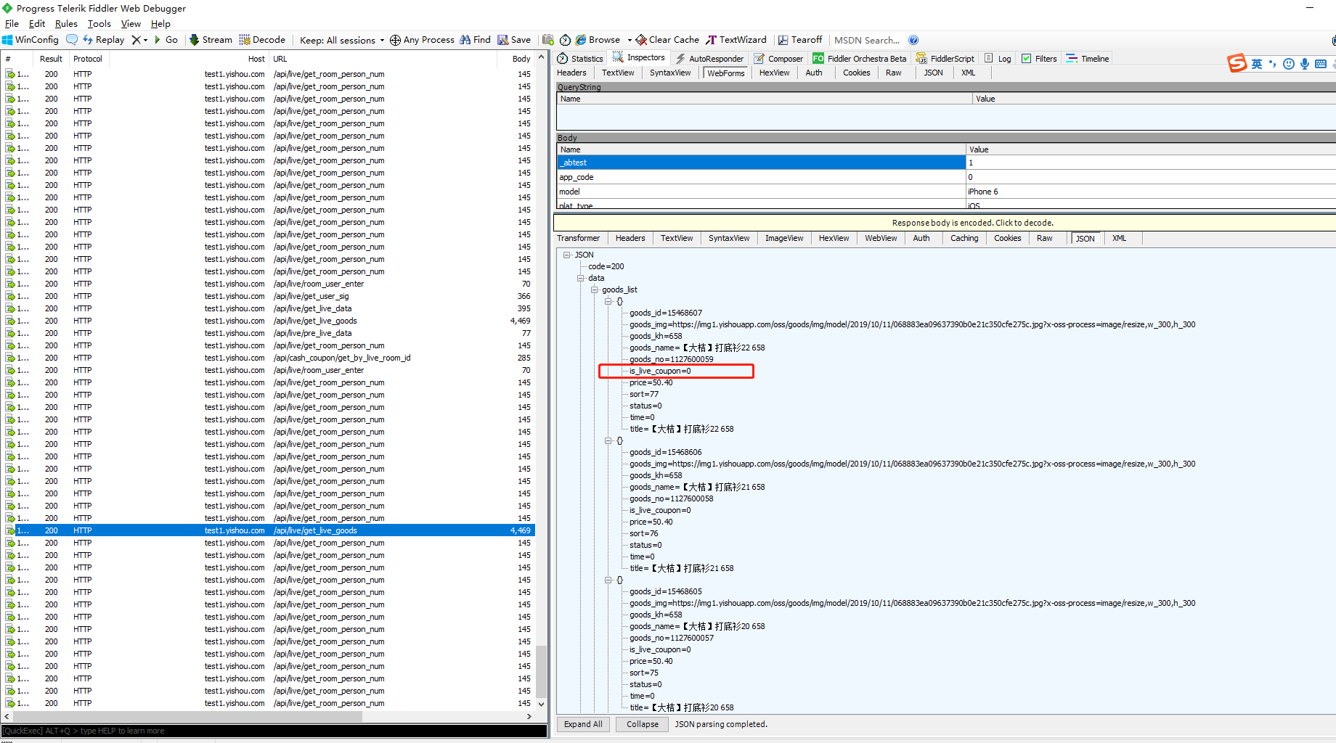Collapse the root JSON tree node
The image size is (1336, 743).
(x=567, y=255)
